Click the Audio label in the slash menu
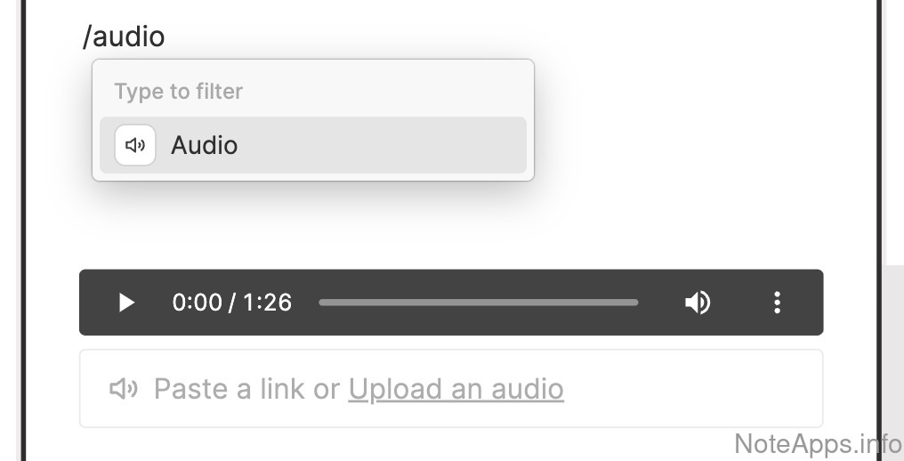 pyautogui.click(x=204, y=145)
